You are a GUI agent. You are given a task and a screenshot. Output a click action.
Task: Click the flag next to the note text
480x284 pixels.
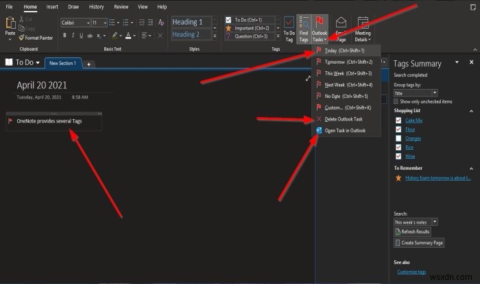point(10,121)
